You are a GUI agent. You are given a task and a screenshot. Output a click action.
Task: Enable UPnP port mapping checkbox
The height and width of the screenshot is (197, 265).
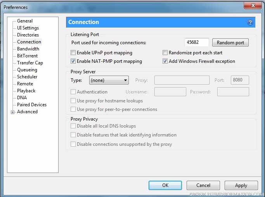coord(73,53)
